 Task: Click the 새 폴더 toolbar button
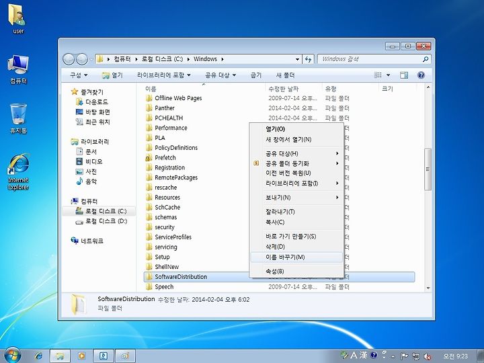click(x=285, y=75)
